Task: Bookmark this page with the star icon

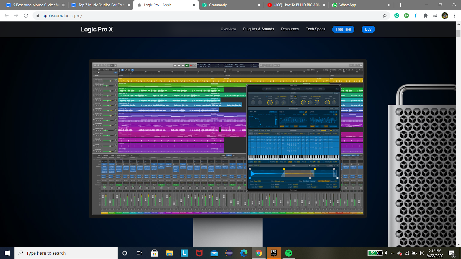Action: pyautogui.click(x=385, y=16)
